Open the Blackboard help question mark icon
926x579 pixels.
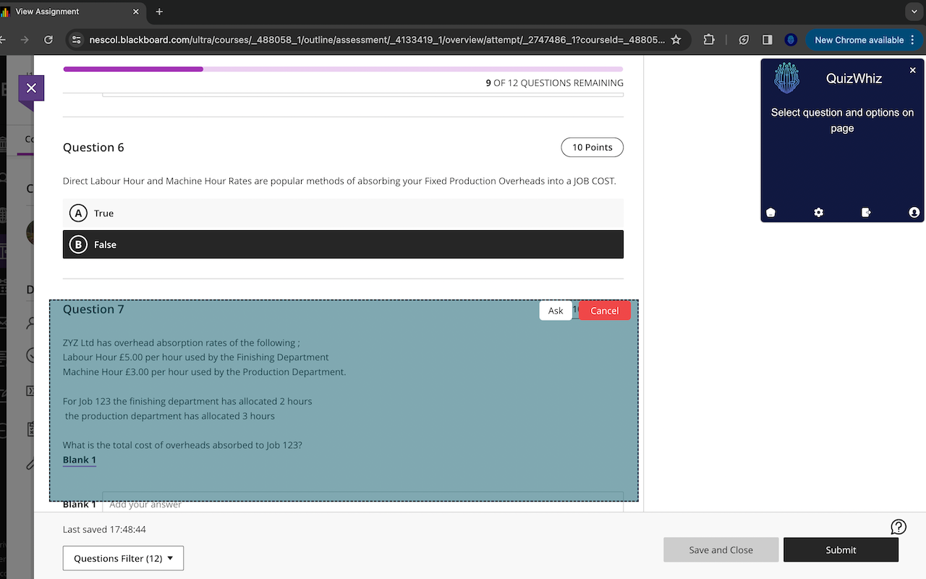[x=899, y=527]
